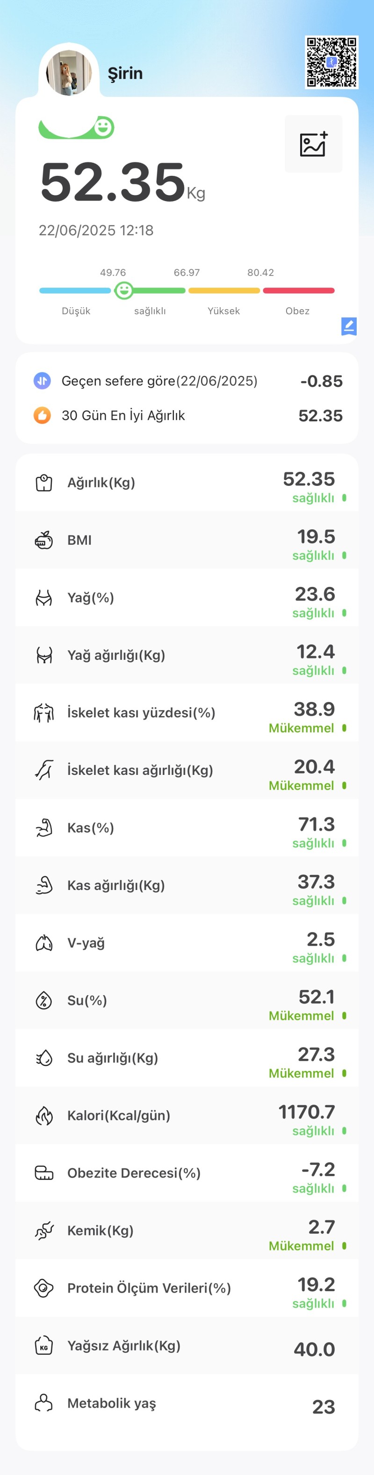Select the Ağırlık(Kg) scale icon
Screen dimensions: 374x1475
click(44, 483)
